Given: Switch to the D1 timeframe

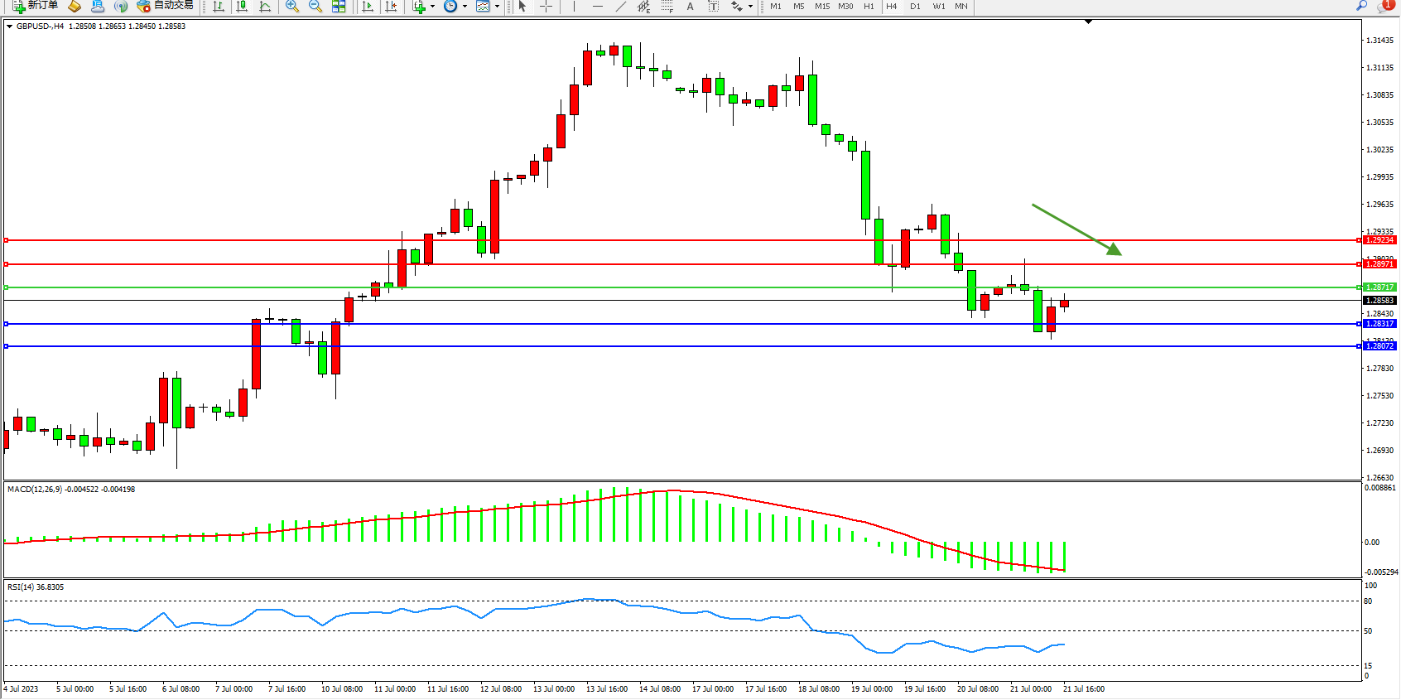Looking at the screenshot, I should pos(915,7).
